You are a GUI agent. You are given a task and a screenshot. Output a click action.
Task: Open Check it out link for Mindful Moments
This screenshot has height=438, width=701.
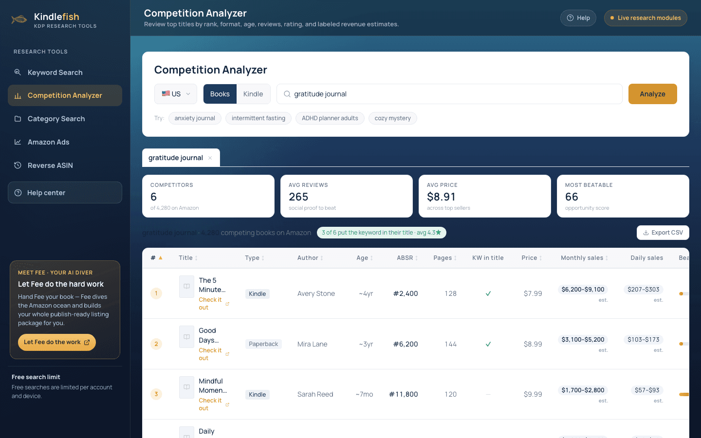pos(214,404)
